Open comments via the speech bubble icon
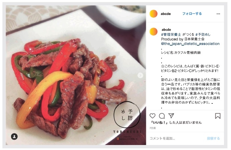This screenshot has height=150, width=231. click(x=162, y=116)
